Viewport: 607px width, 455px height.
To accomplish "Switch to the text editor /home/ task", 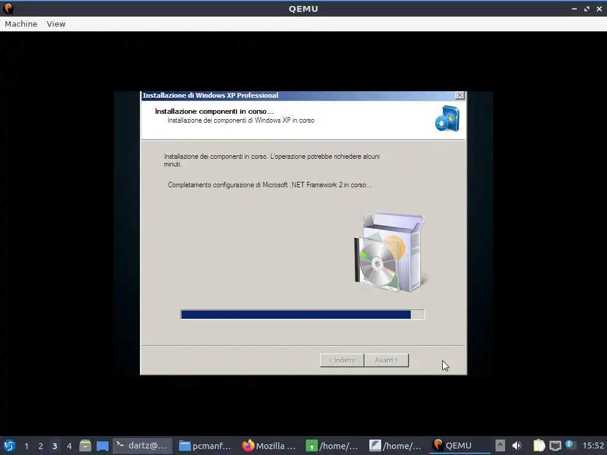I will point(396,446).
